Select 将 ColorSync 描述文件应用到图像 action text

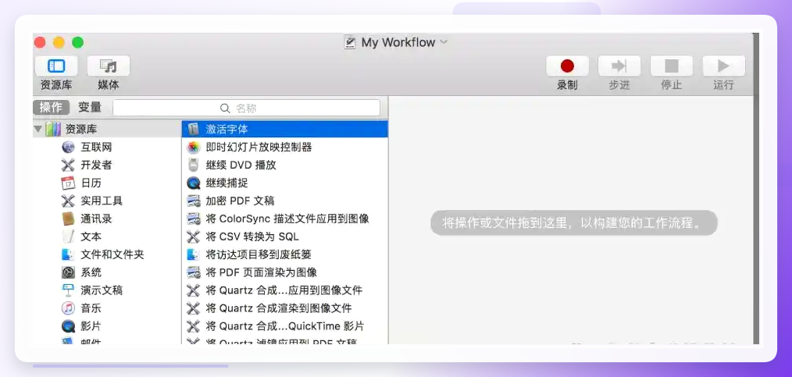tap(287, 219)
